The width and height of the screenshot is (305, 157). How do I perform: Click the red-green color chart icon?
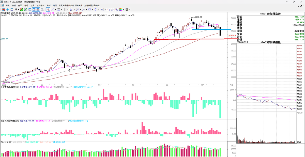coord(21,9)
